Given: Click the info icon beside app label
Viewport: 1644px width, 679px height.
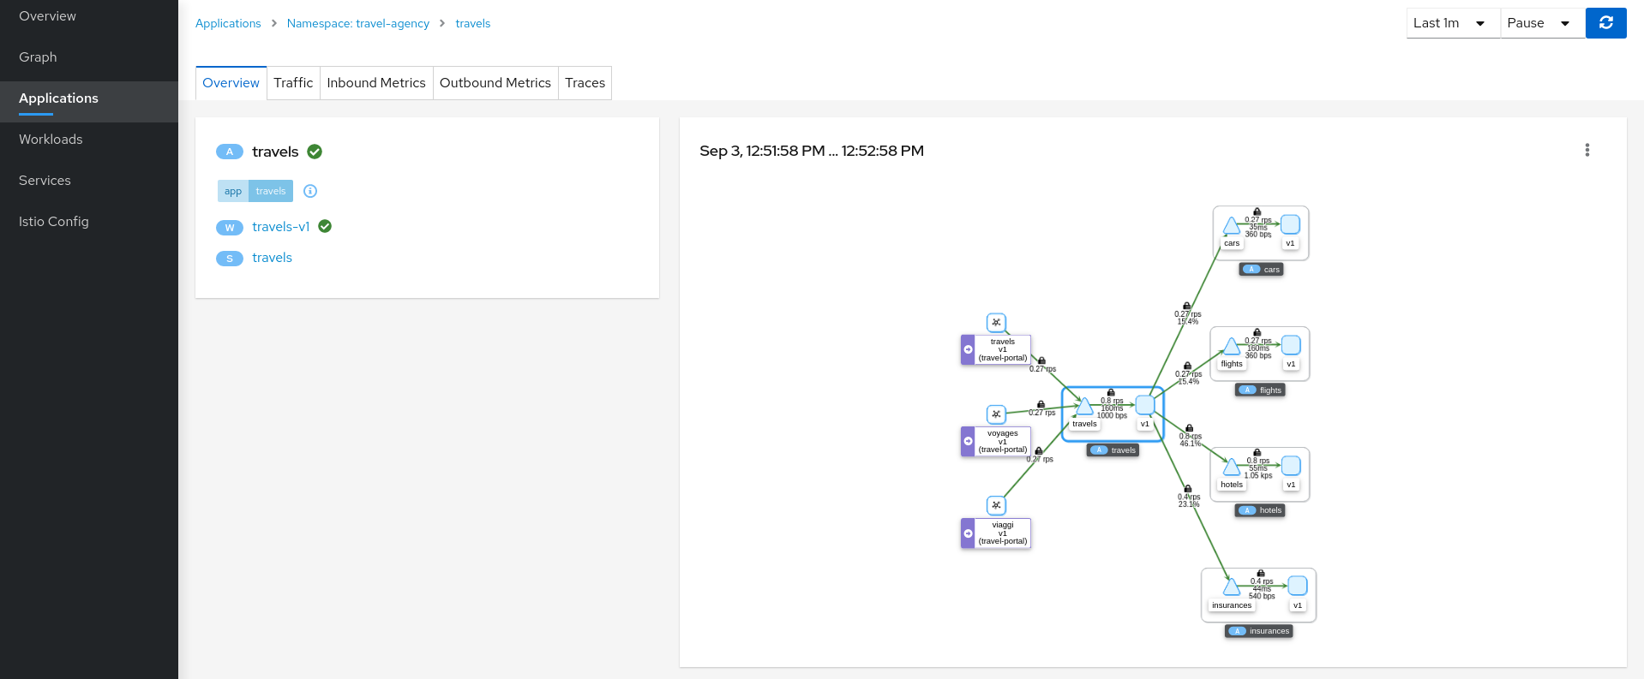Looking at the screenshot, I should coord(310,191).
